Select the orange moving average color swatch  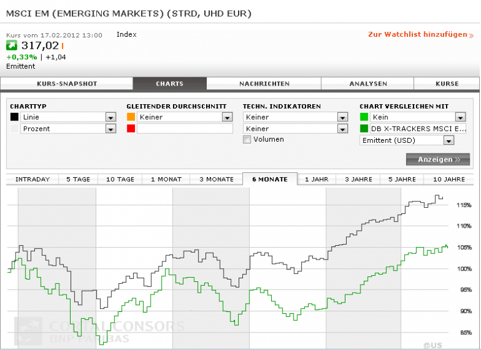pyautogui.click(x=131, y=117)
